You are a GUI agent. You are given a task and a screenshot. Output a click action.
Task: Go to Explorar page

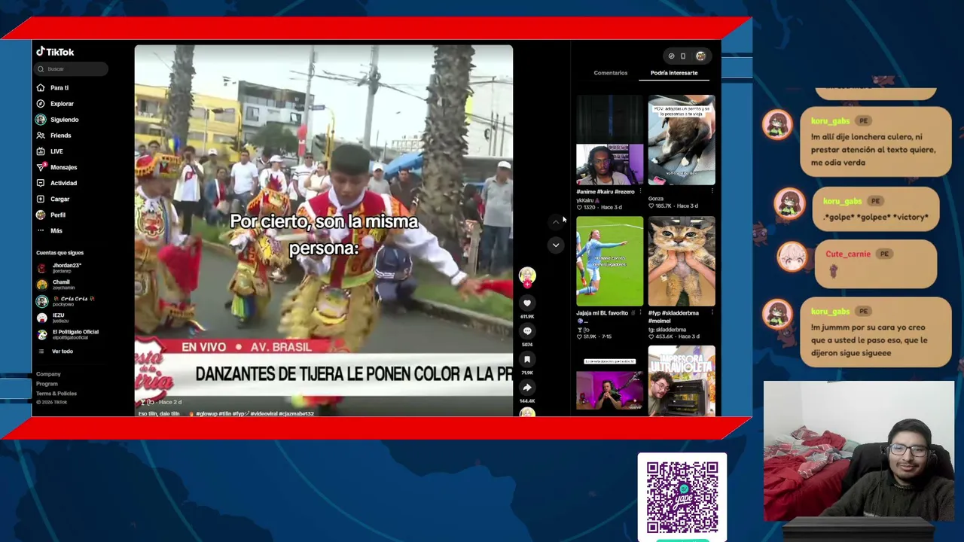pos(62,104)
